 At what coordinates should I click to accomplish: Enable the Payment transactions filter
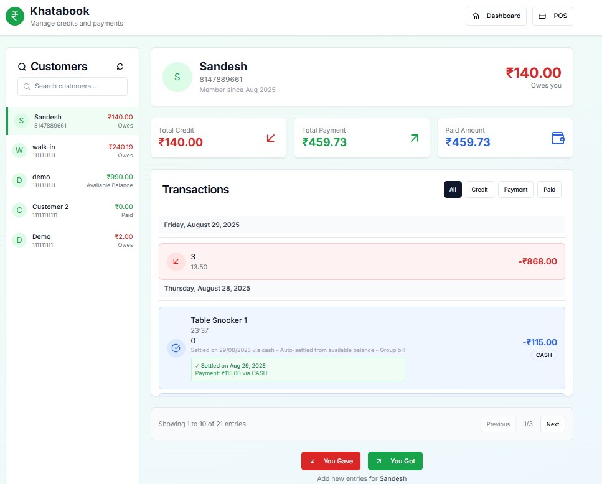[x=515, y=189]
